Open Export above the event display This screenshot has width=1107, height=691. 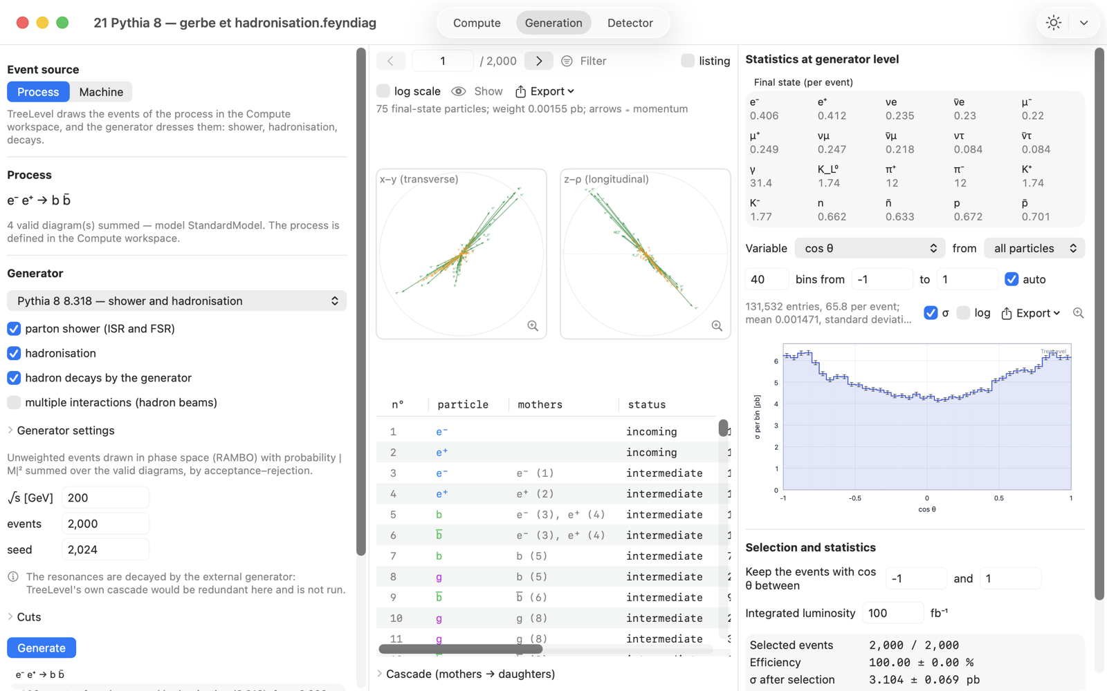pyautogui.click(x=545, y=91)
